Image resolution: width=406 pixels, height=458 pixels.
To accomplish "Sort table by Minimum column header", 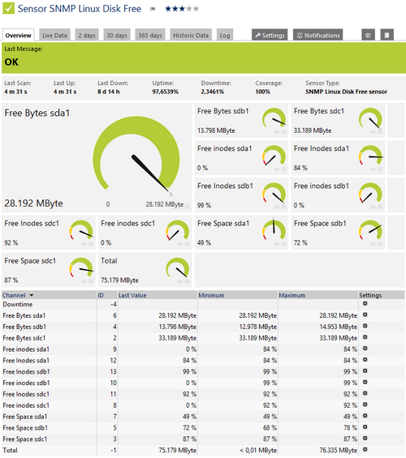I will (x=211, y=295).
